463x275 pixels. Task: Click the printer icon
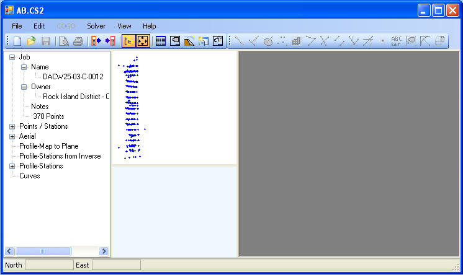click(x=78, y=41)
